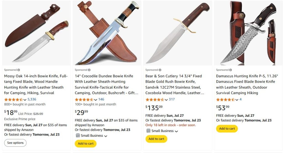The image size is (283, 153).
Task: Expand rating breakdown arrow for Crocodile Dundee knife
Action: pyautogui.click(x=96, y=100)
